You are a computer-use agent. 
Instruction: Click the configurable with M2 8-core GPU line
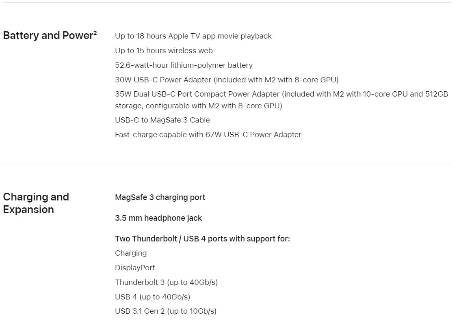tap(199, 106)
